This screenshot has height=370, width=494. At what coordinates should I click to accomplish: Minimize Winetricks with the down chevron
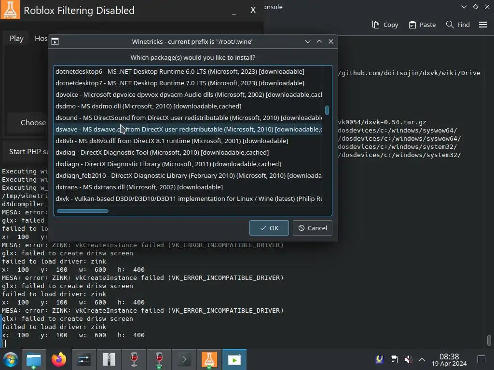(x=308, y=41)
